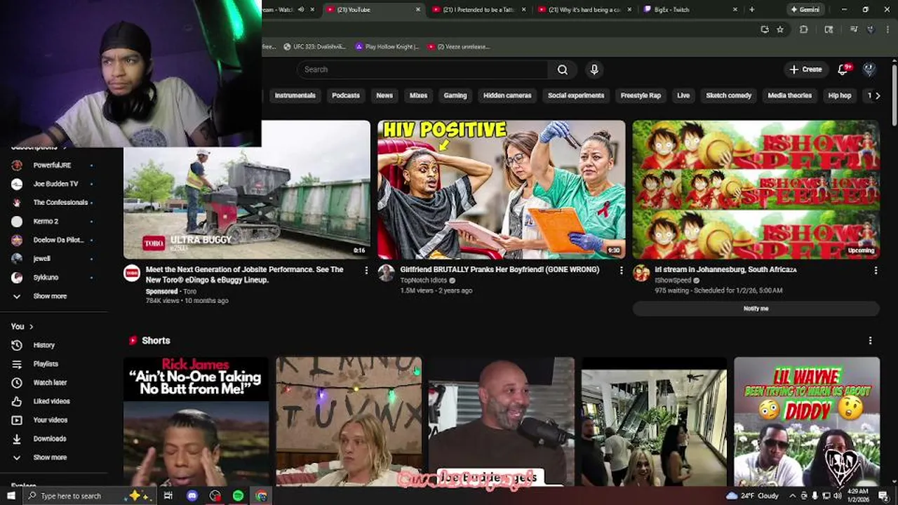Switch to the BigEx - Twitch tab
Image resolution: width=898 pixels, height=505 pixels.
tap(688, 10)
